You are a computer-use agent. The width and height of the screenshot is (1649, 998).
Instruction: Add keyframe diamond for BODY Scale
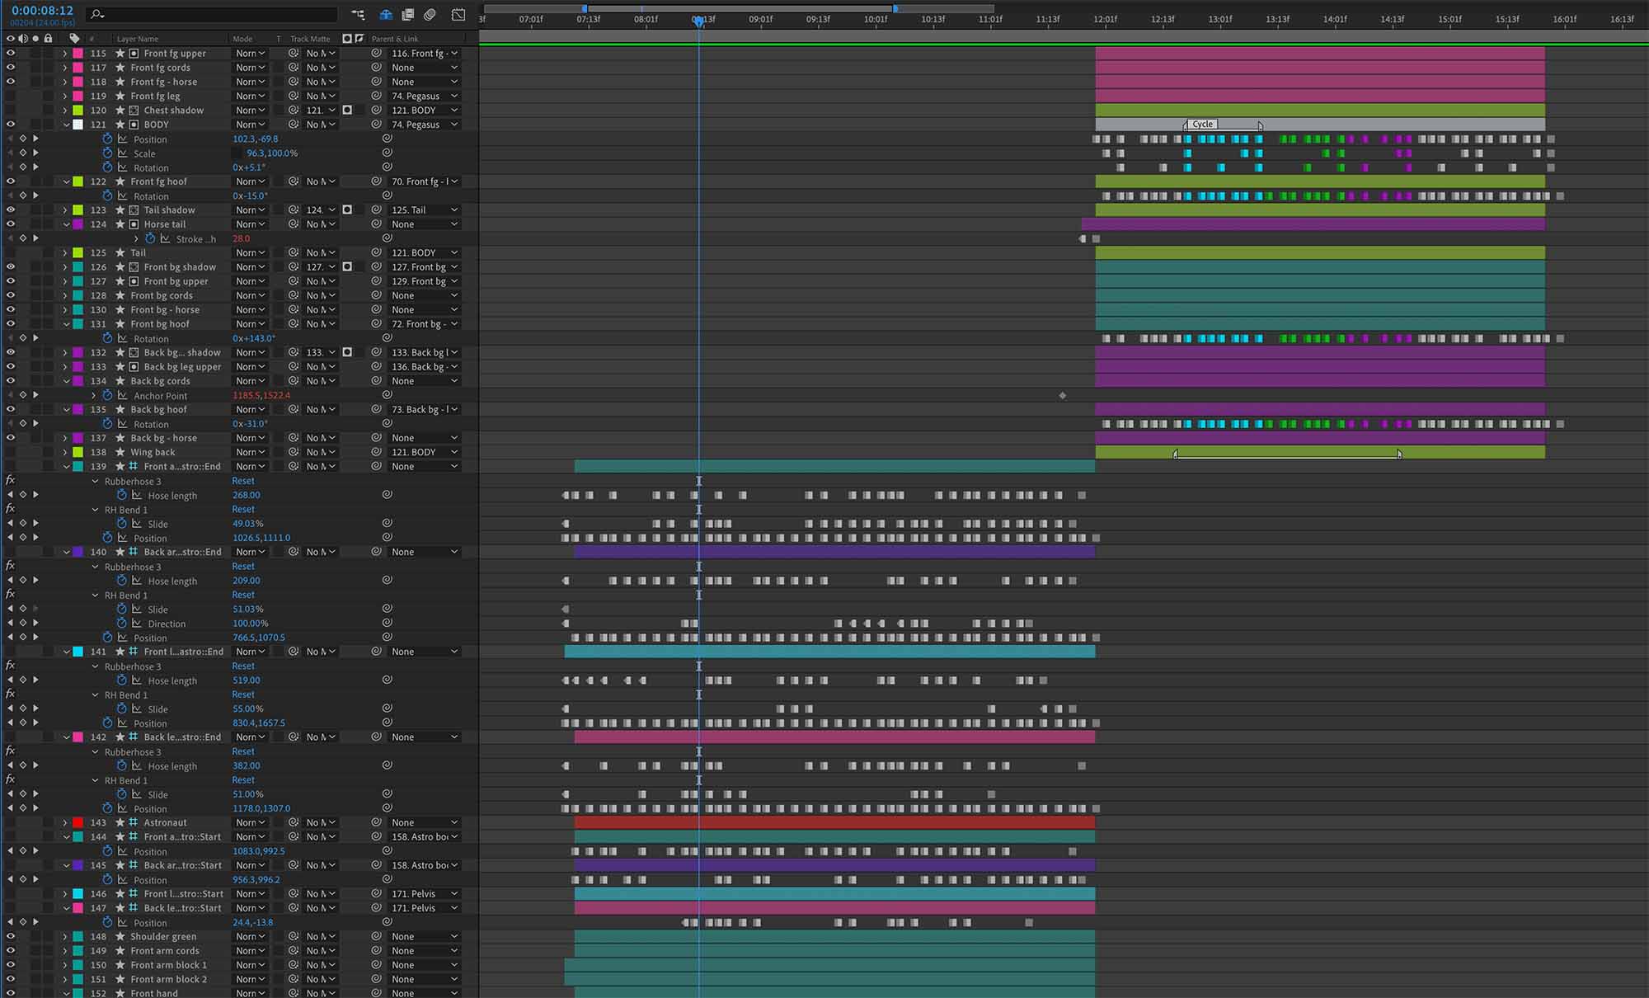point(23,153)
